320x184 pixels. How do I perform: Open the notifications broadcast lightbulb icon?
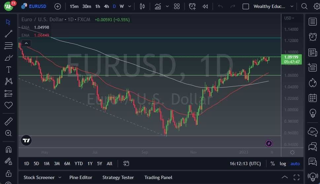312,177
